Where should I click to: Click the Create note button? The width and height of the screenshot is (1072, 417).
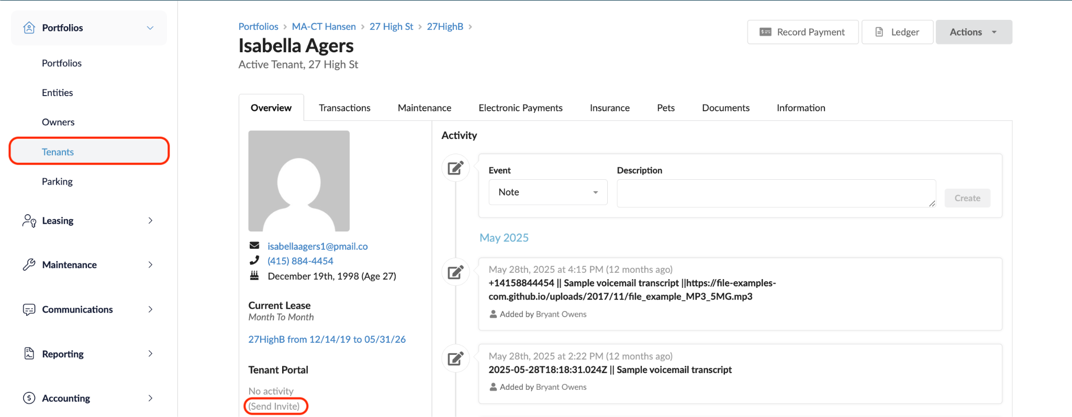[x=967, y=198]
